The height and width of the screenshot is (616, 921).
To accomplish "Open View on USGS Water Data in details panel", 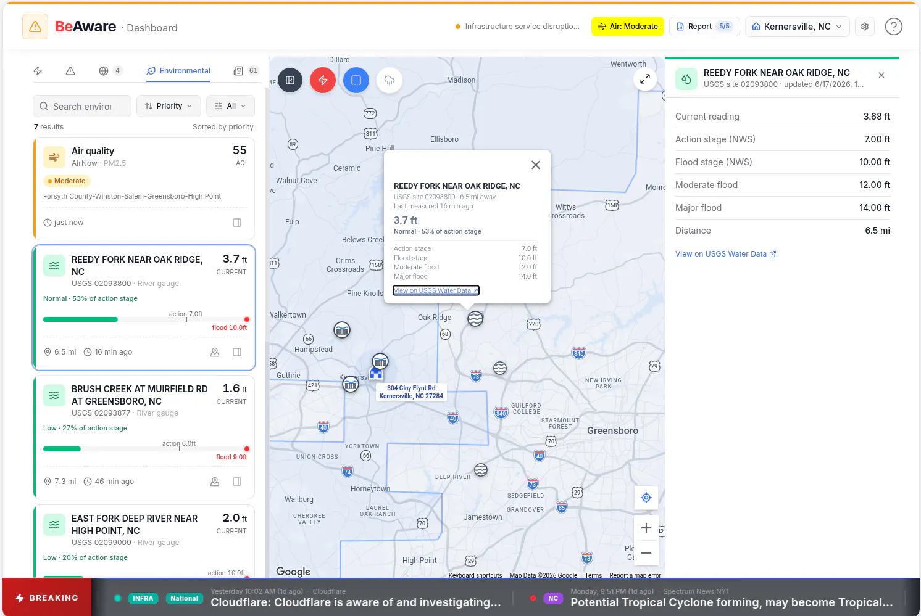I will (725, 254).
